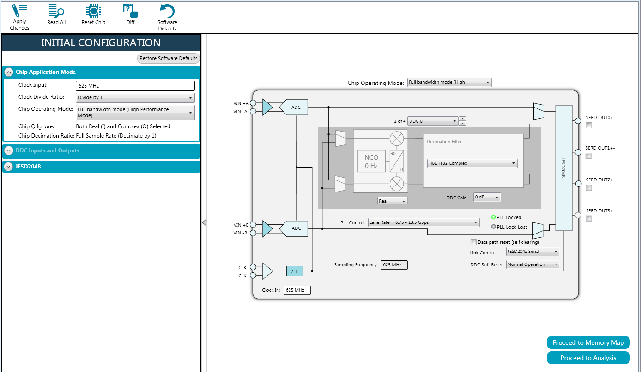Enable the SERD OUT0+- checkbox
The width and height of the screenshot is (641, 372).
[588, 126]
